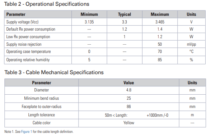211x135 pixels.
Task: Click the Value header in Table 3
Action: pos(129,83)
